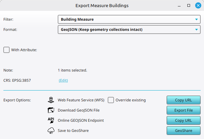Open the CRS Edit link
Image resolution: width=204 pixels, height=139 pixels.
[x=63, y=80]
